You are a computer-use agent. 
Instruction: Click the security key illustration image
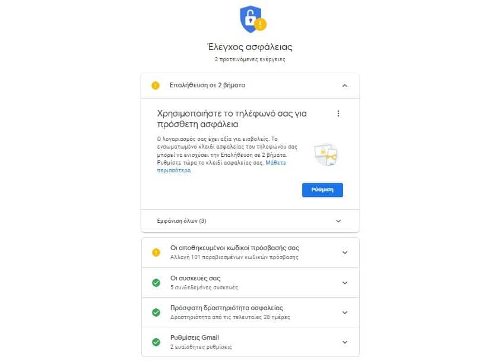coord(325,154)
